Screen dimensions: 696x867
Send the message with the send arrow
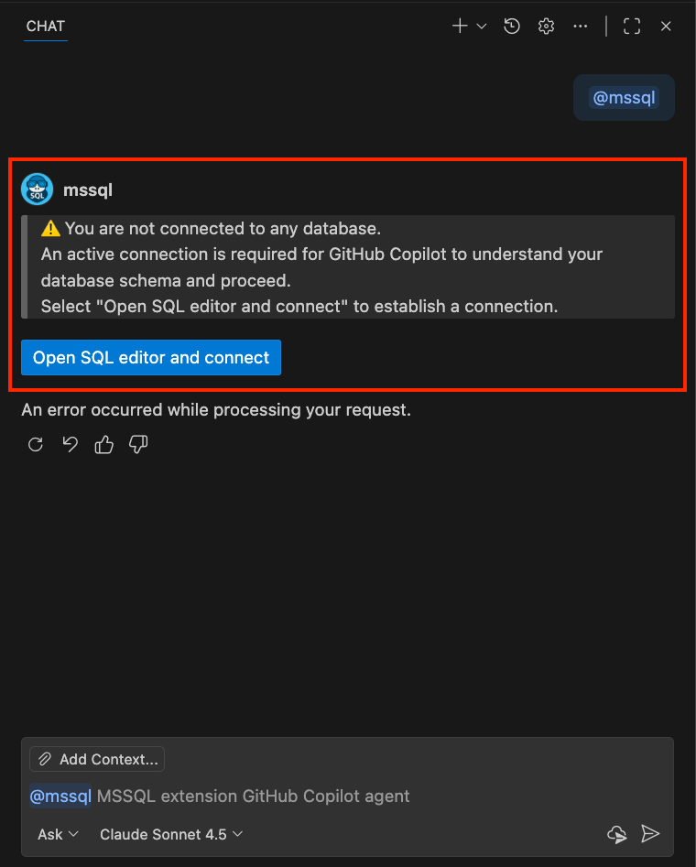click(651, 834)
